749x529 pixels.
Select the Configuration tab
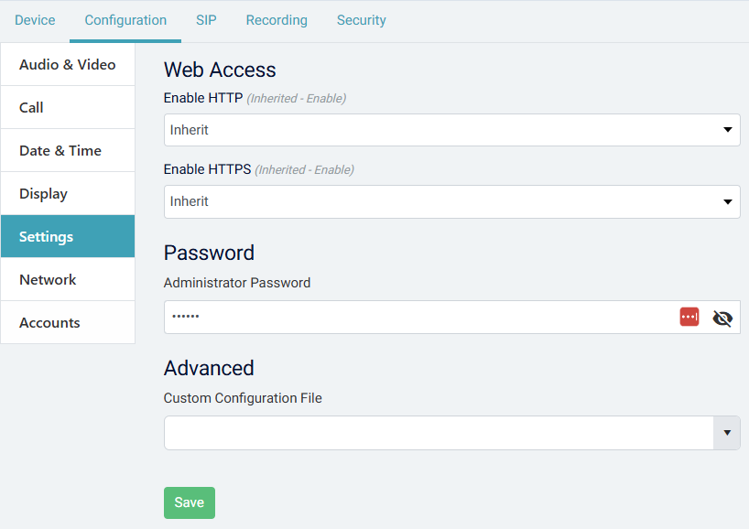click(x=125, y=19)
